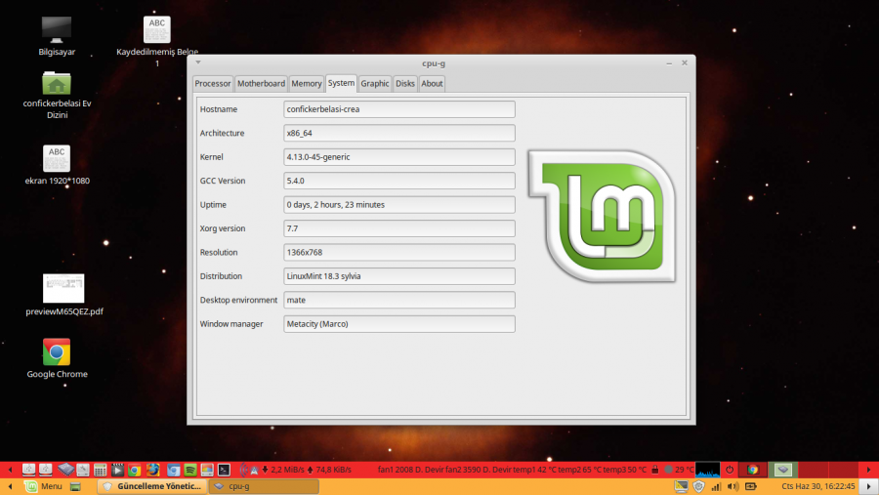Expand the right arrow on bottom panel

[x=868, y=486]
